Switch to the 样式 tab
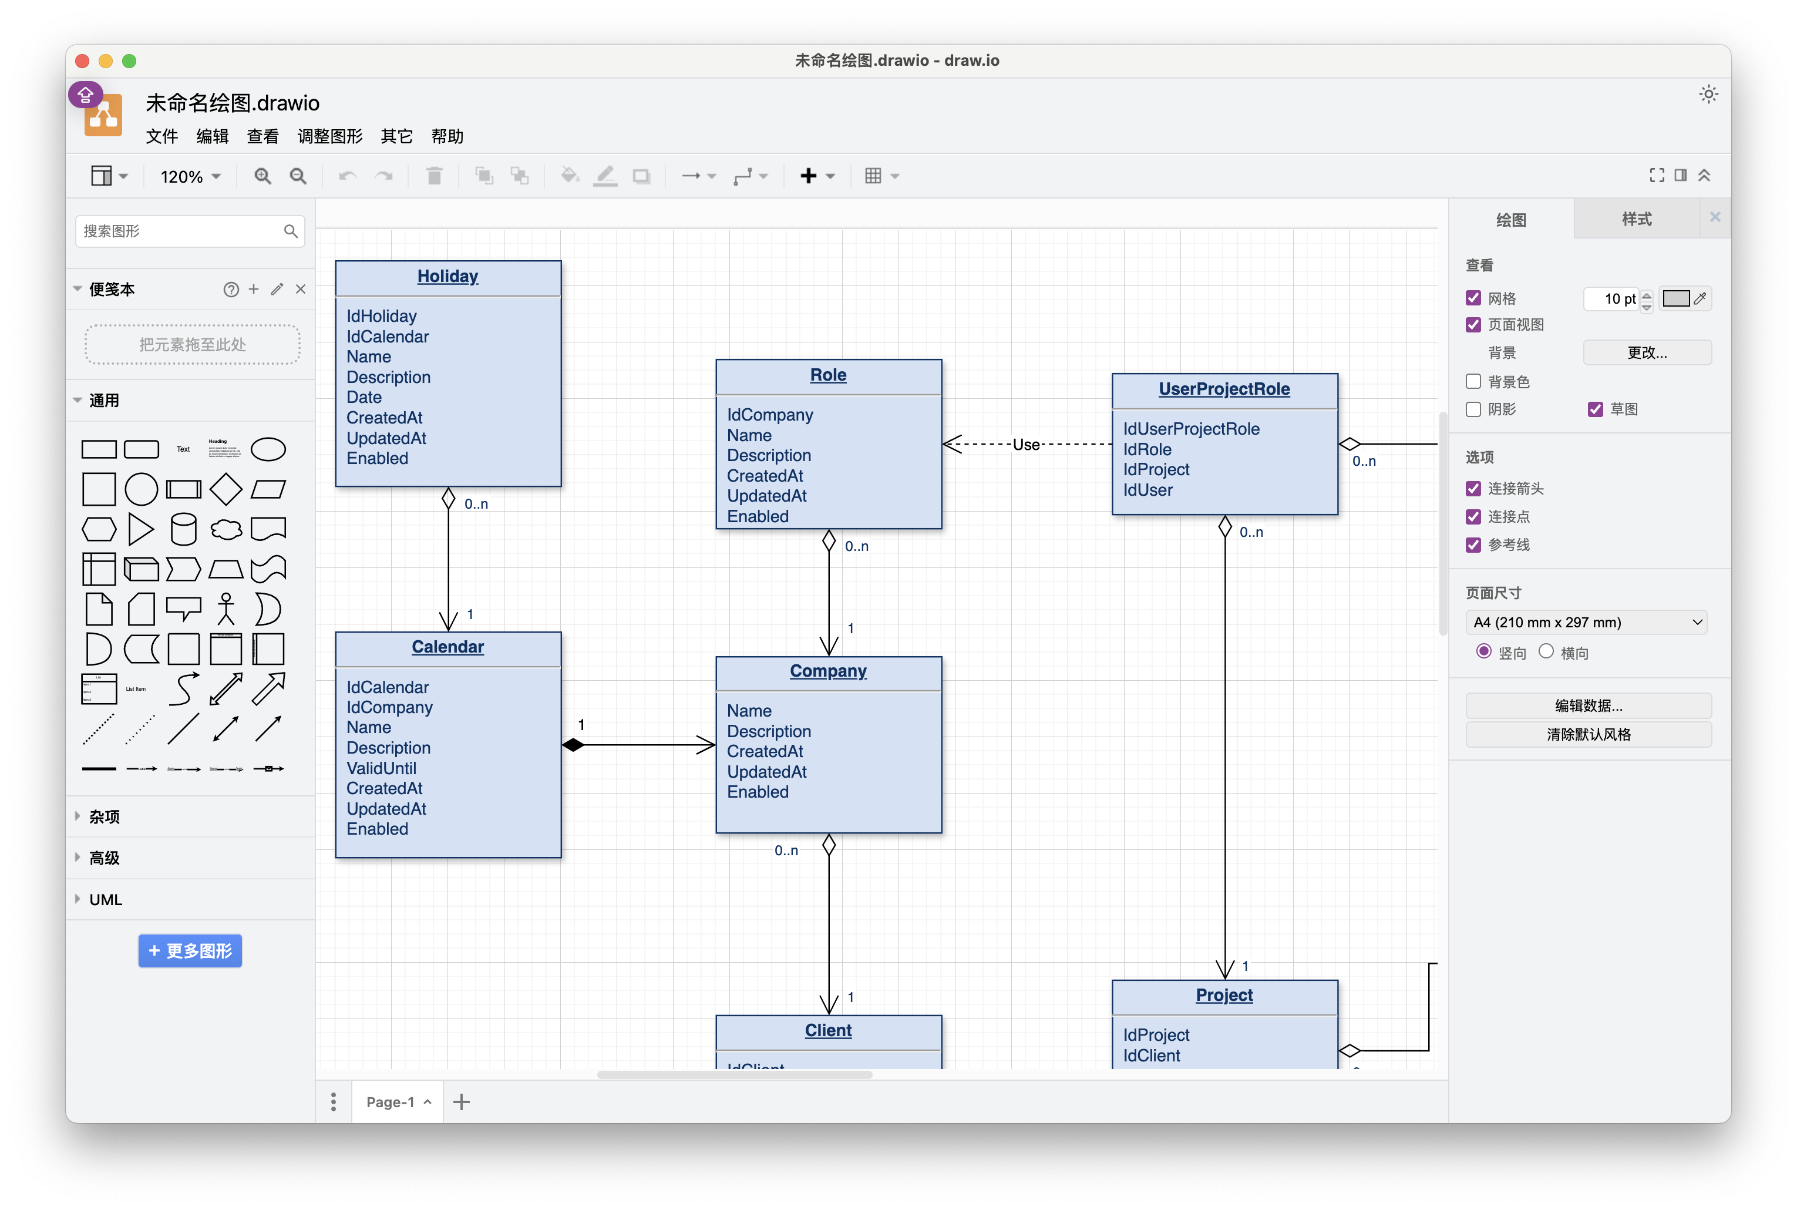 [1636, 219]
